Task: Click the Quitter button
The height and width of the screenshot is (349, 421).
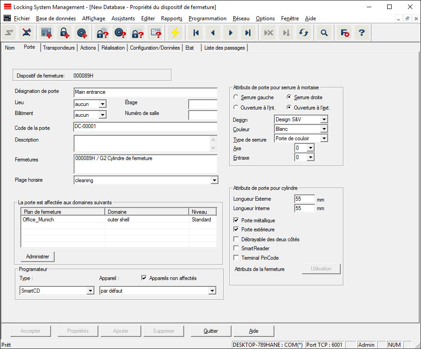Action: pos(211,331)
